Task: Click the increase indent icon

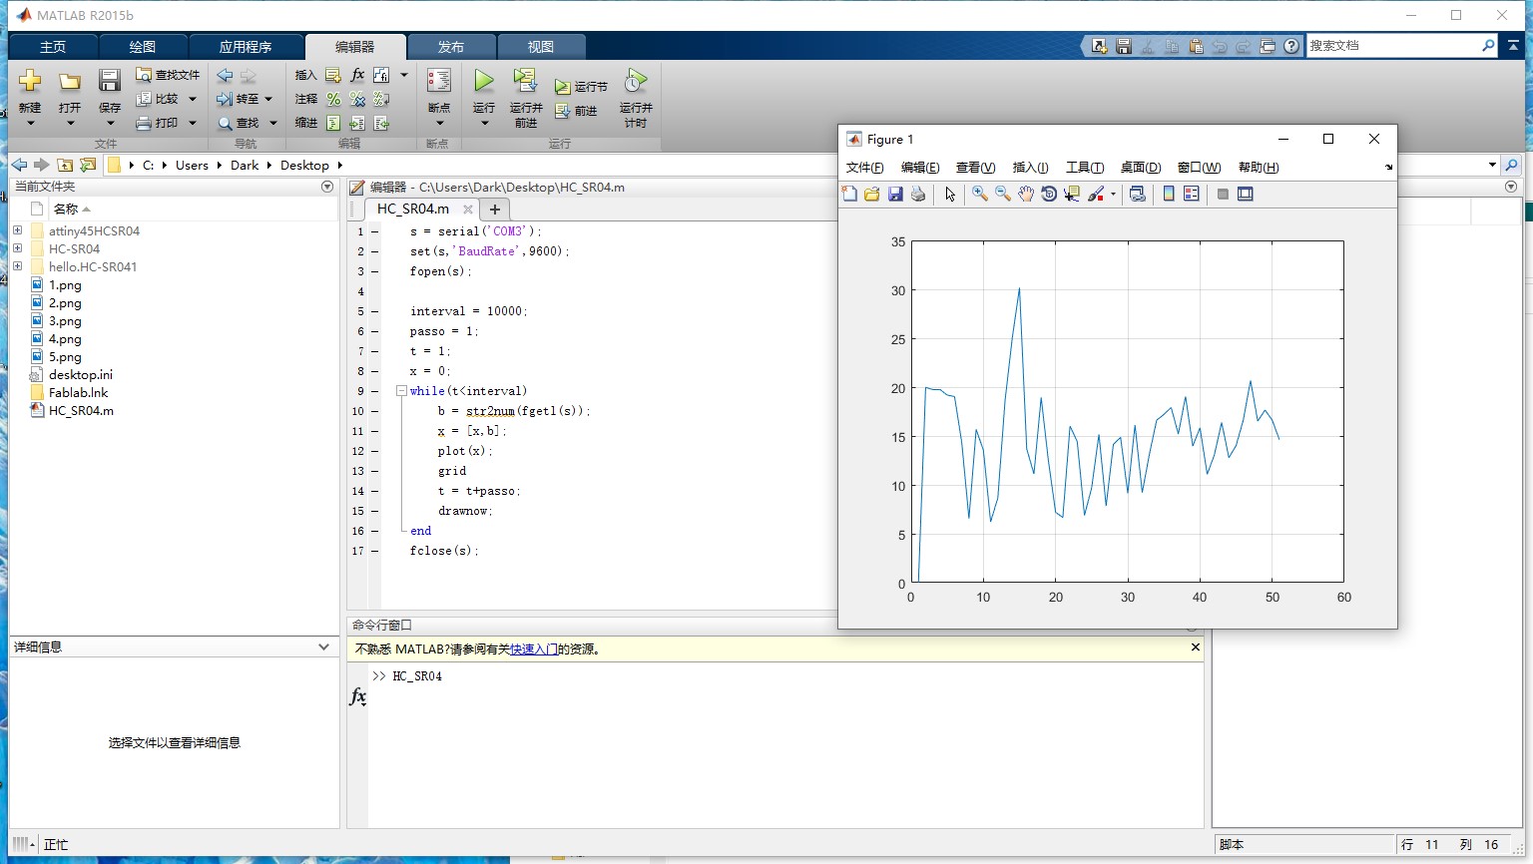Action: coord(357,123)
